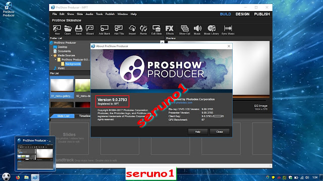Click the New show toolbar icon
The image size is (323, 181).
[57, 30]
